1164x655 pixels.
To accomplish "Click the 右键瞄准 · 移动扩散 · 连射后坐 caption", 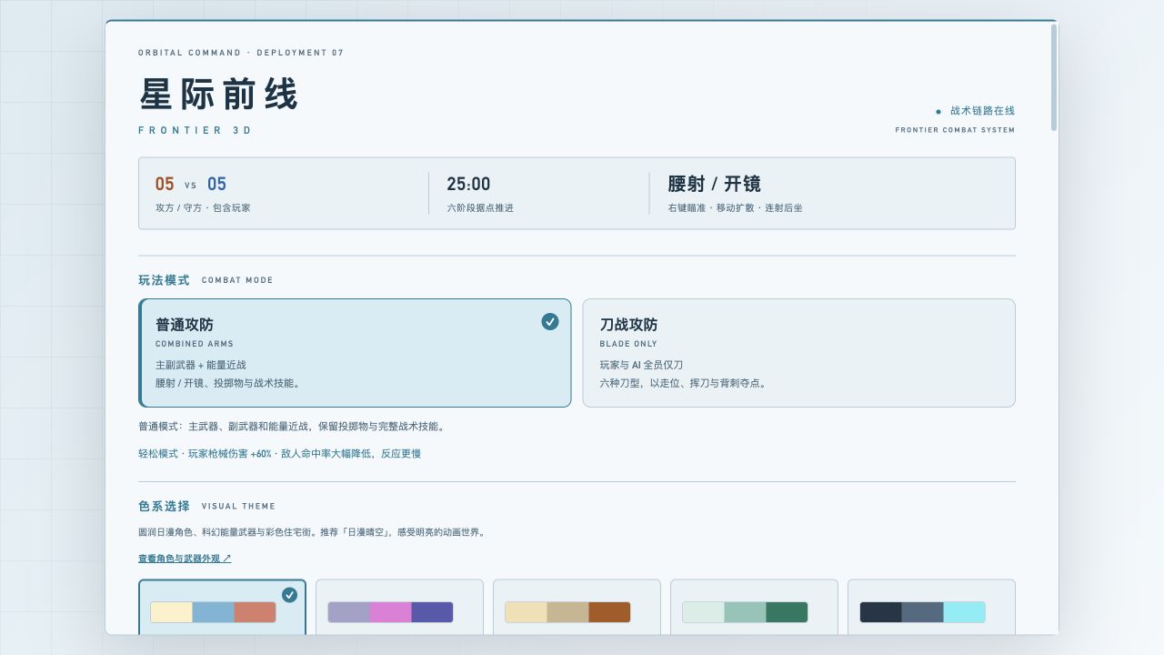I will (735, 208).
